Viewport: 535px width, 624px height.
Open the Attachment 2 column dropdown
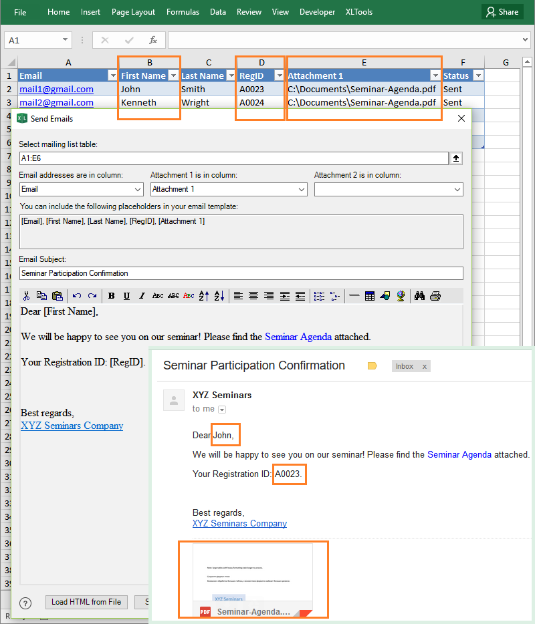457,189
